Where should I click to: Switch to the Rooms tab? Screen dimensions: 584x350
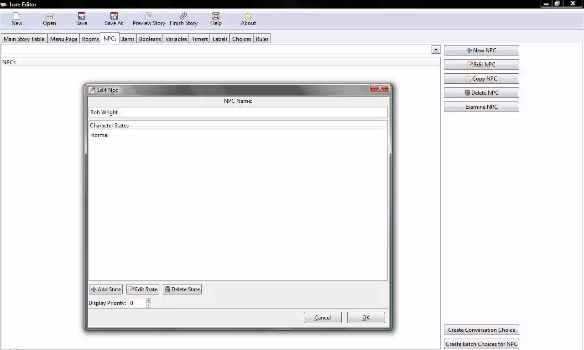pyautogui.click(x=90, y=39)
